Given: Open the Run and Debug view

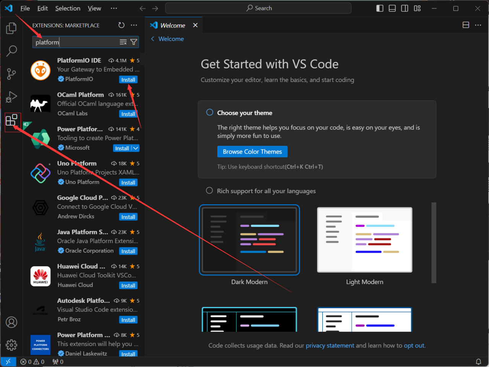Looking at the screenshot, I should pyautogui.click(x=11, y=97).
